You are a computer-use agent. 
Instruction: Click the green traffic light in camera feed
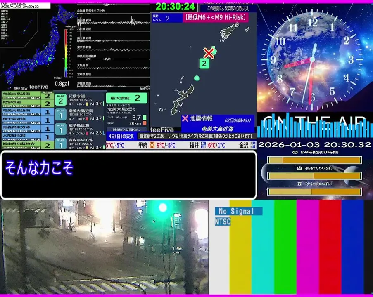coord(163,207)
